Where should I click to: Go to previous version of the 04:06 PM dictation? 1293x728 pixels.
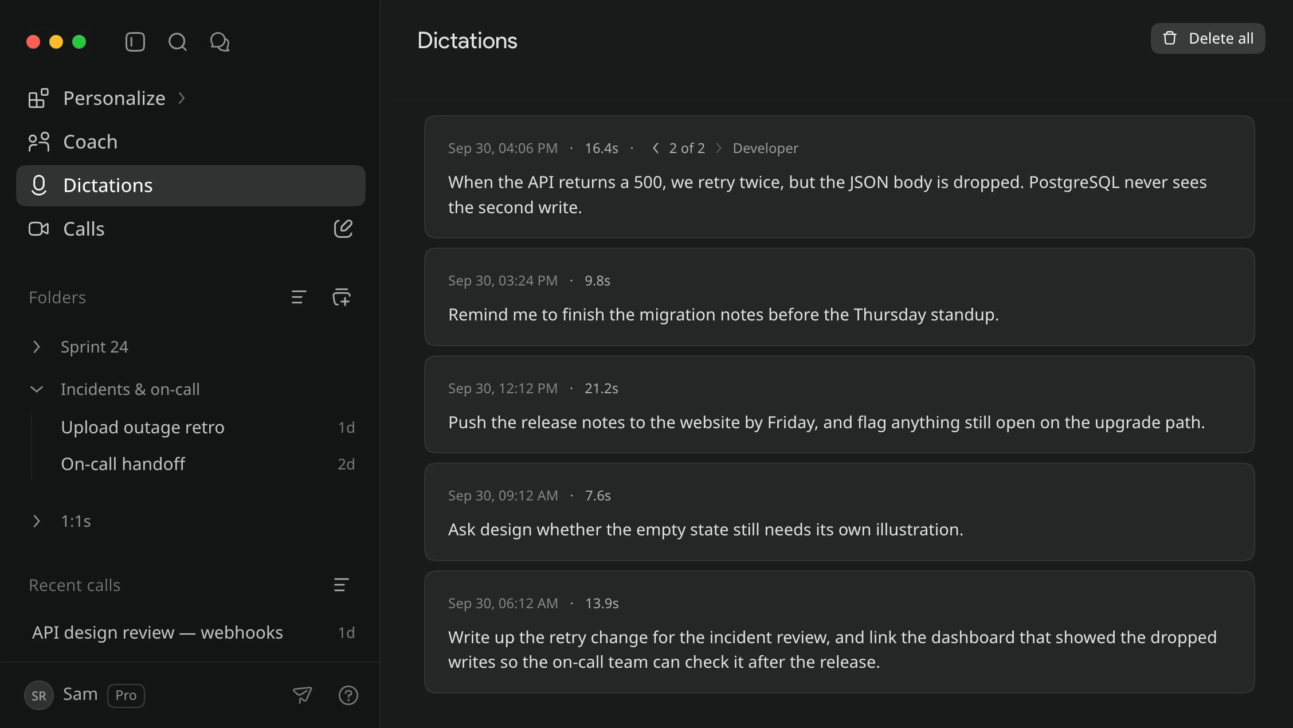(x=656, y=148)
